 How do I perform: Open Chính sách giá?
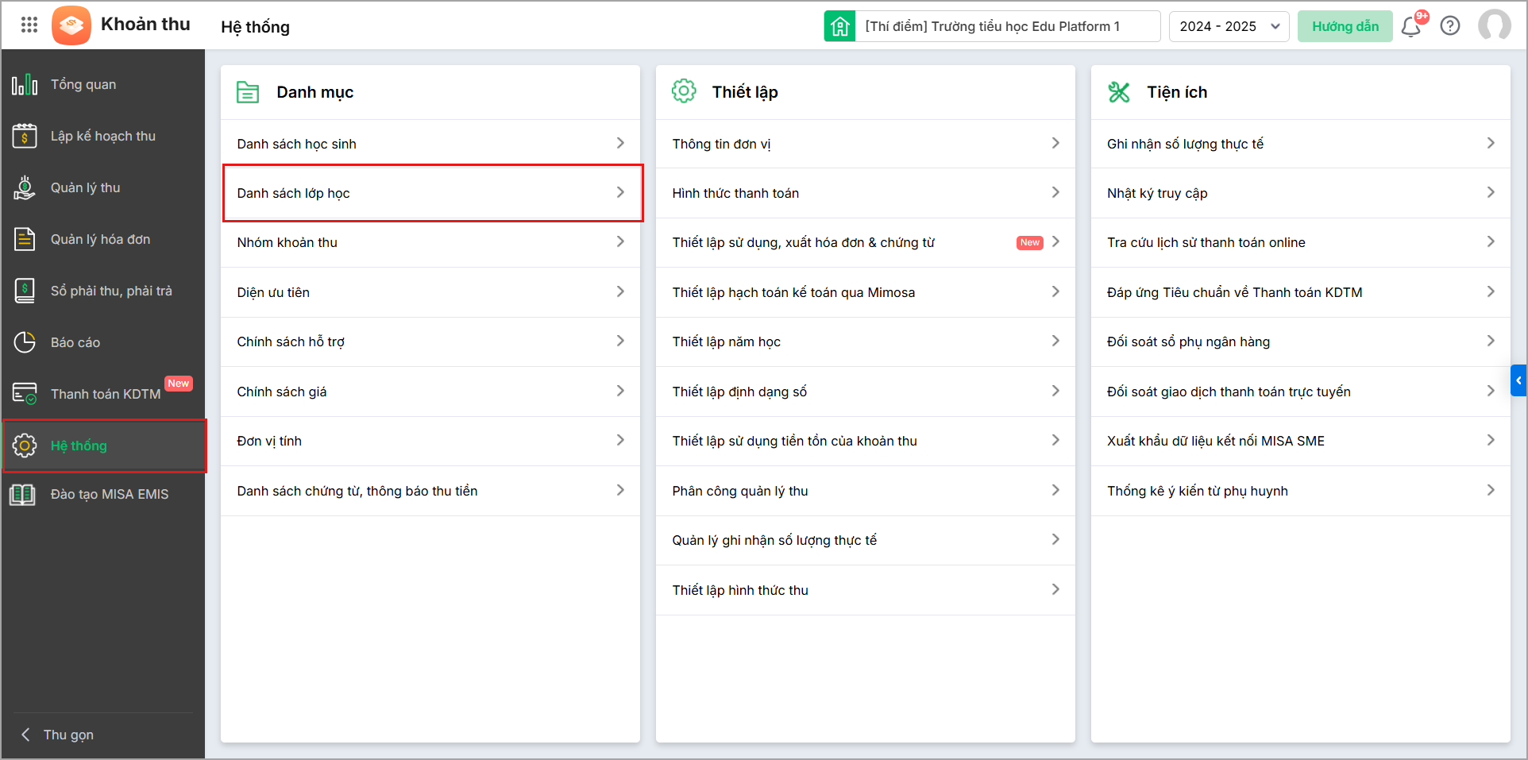point(430,392)
